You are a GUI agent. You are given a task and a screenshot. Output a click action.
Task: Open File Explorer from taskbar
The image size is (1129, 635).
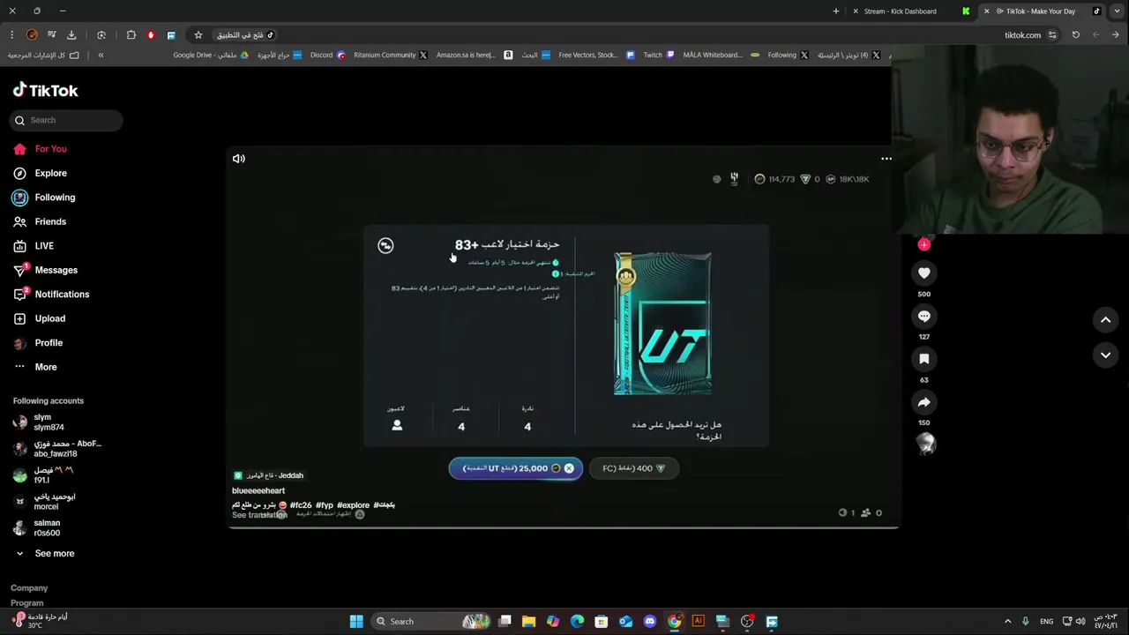coord(528,622)
